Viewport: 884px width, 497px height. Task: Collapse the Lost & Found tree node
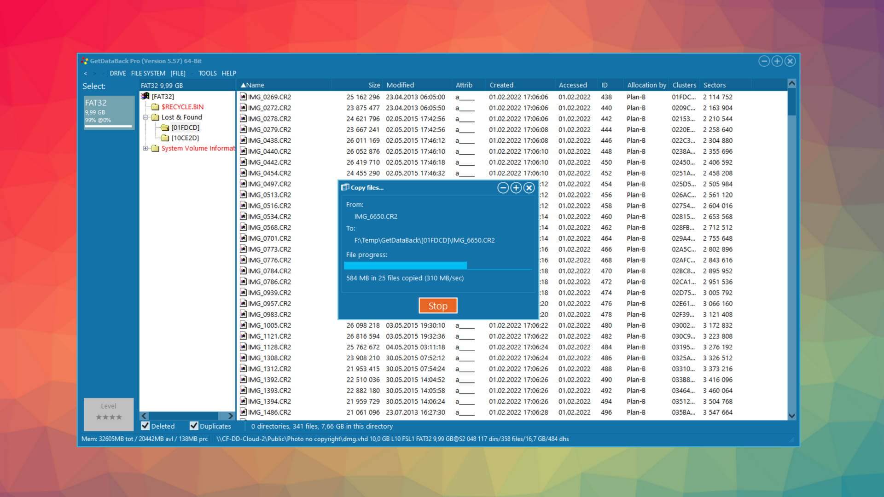click(145, 117)
